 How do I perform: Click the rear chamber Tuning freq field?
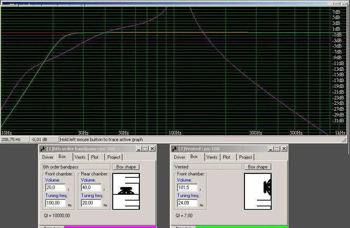[91, 203]
